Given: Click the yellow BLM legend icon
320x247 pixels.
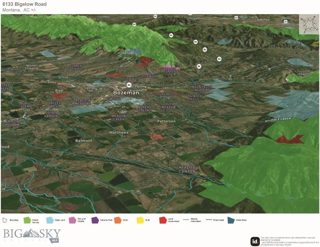Looking at the screenshot, I should 140,220.
